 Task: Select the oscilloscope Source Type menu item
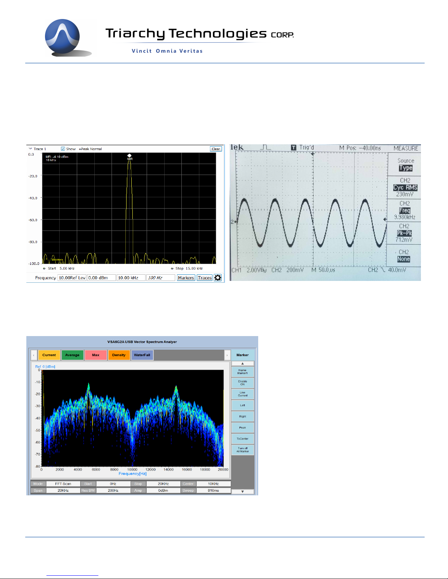coord(405,164)
